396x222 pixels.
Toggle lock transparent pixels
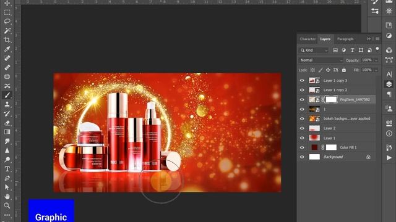click(x=312, y=70)
